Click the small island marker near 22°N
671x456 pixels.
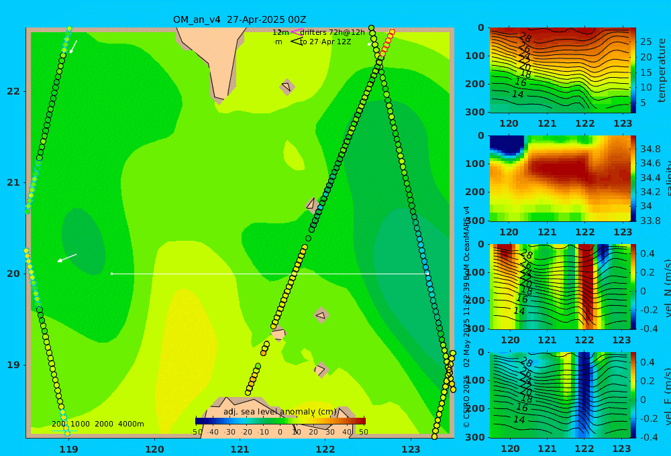[x=287, y=87]
